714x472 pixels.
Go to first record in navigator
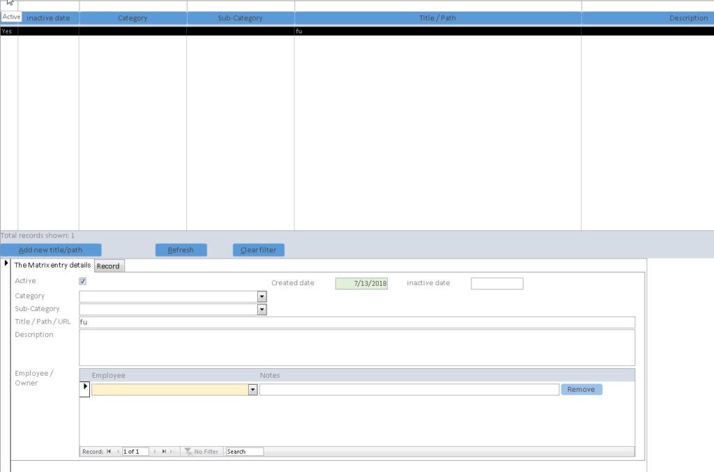[x=109, y=452]
